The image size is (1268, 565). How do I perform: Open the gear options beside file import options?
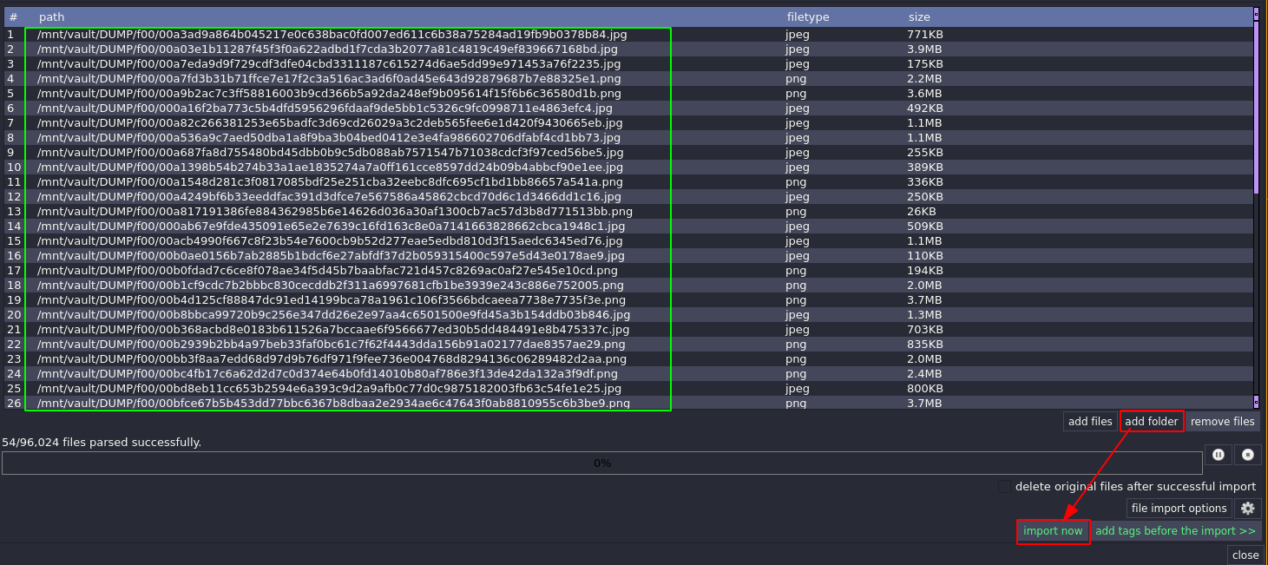(1247, 509)
